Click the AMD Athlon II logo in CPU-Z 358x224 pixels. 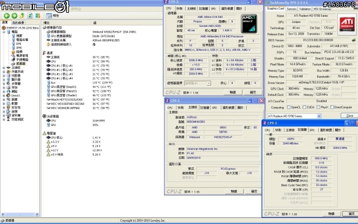[249, 24]
